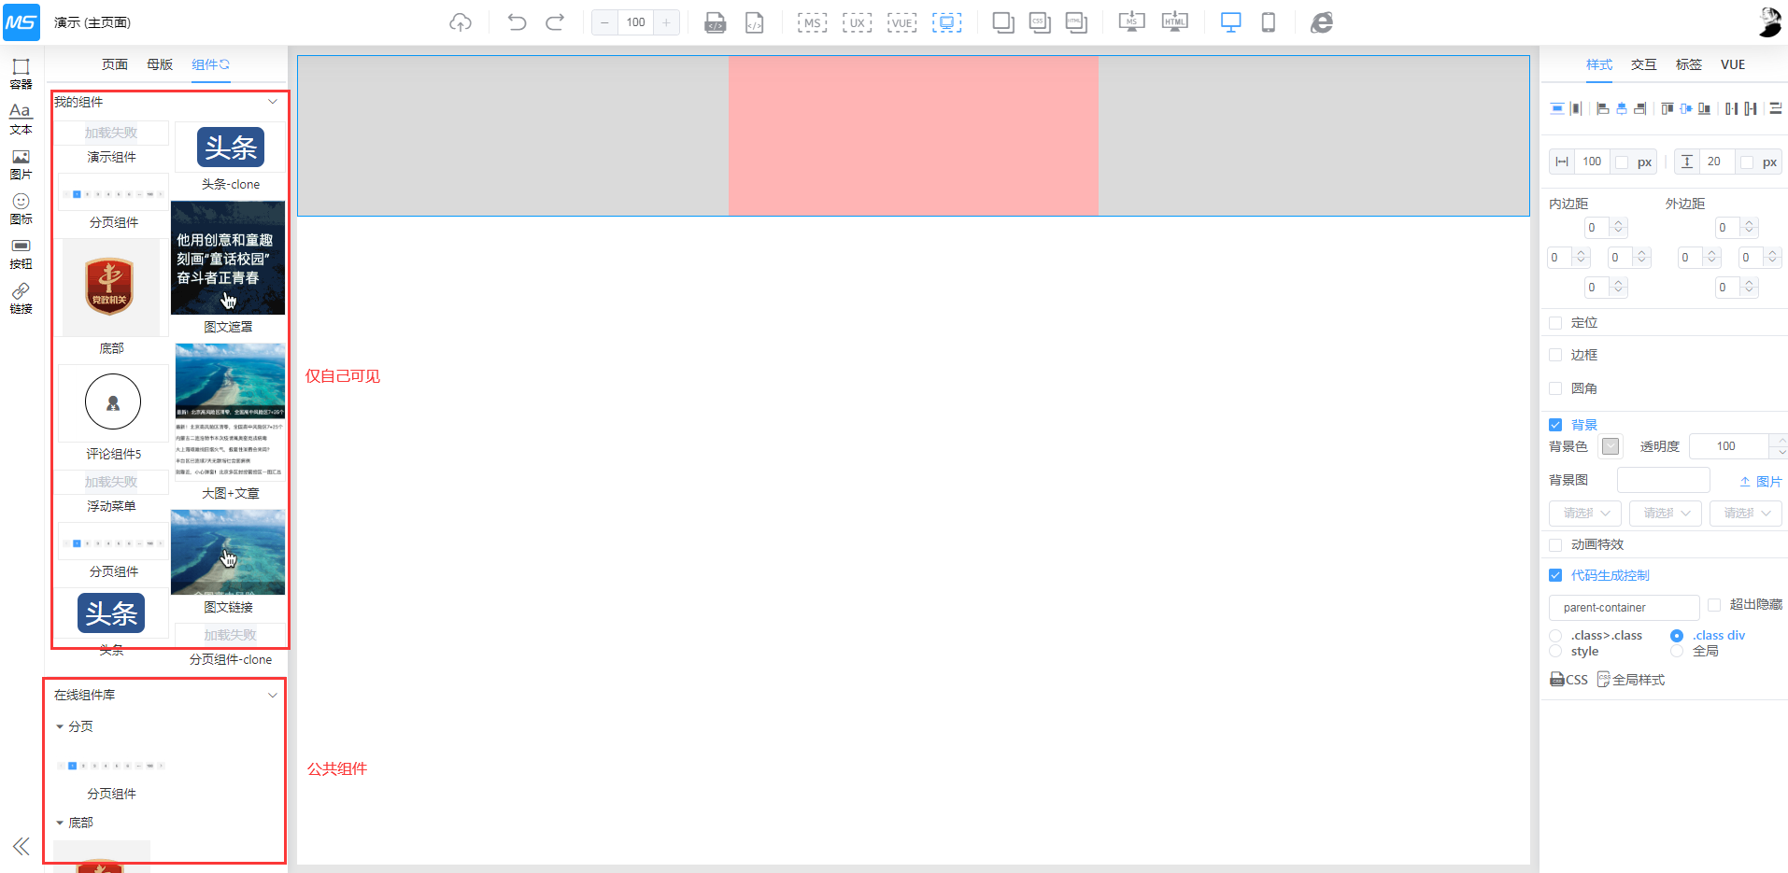Click the export HTML monitor icon
The image size is (1788, 873).
(x=1174, y=22)
